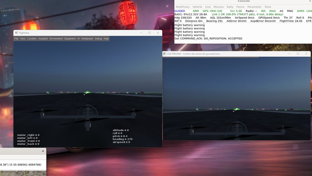Open the Rally menu in Console
The image size is (312, 176).
(230, 7)
